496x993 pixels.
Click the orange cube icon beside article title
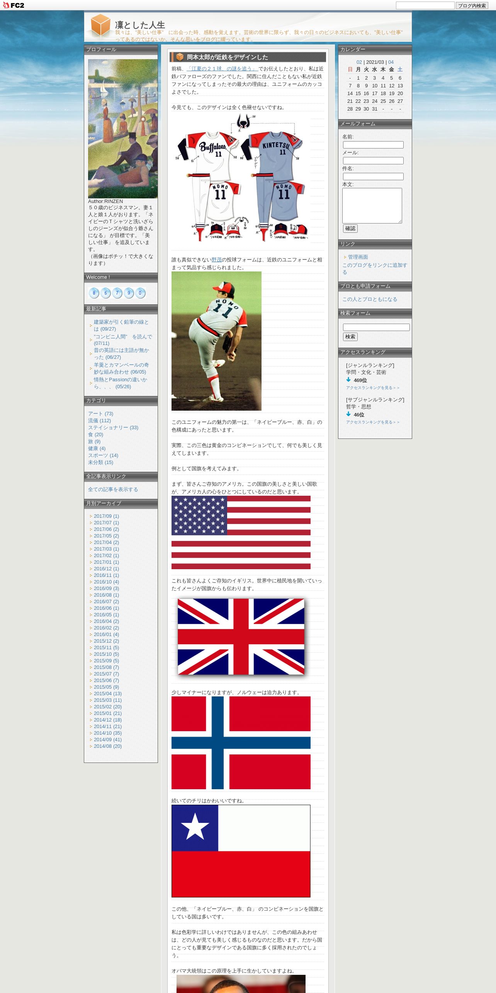pyautogui.click(x=180, y=57)
